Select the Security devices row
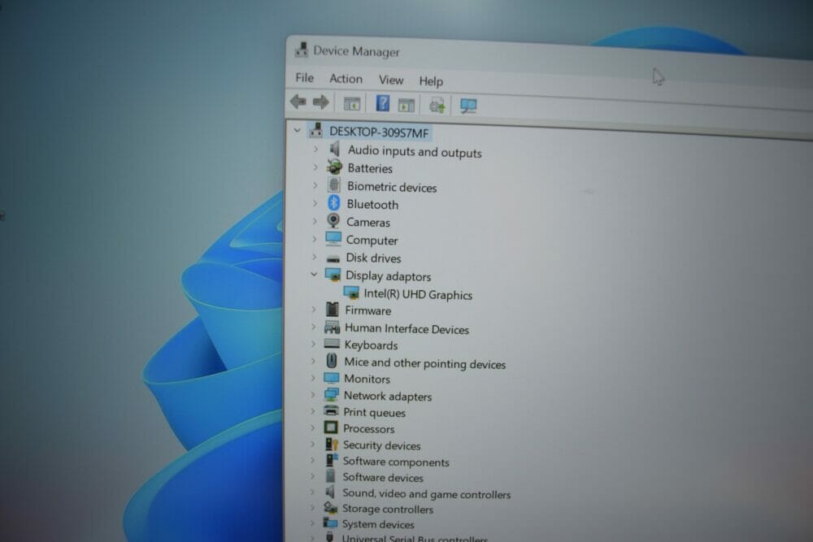Image resolution: width=813 pixels, height=542 pixels. click(x=381, y=445)
